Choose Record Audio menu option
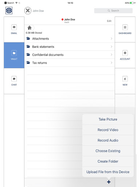Screen dimensions: 140x187 click(108, 140)
